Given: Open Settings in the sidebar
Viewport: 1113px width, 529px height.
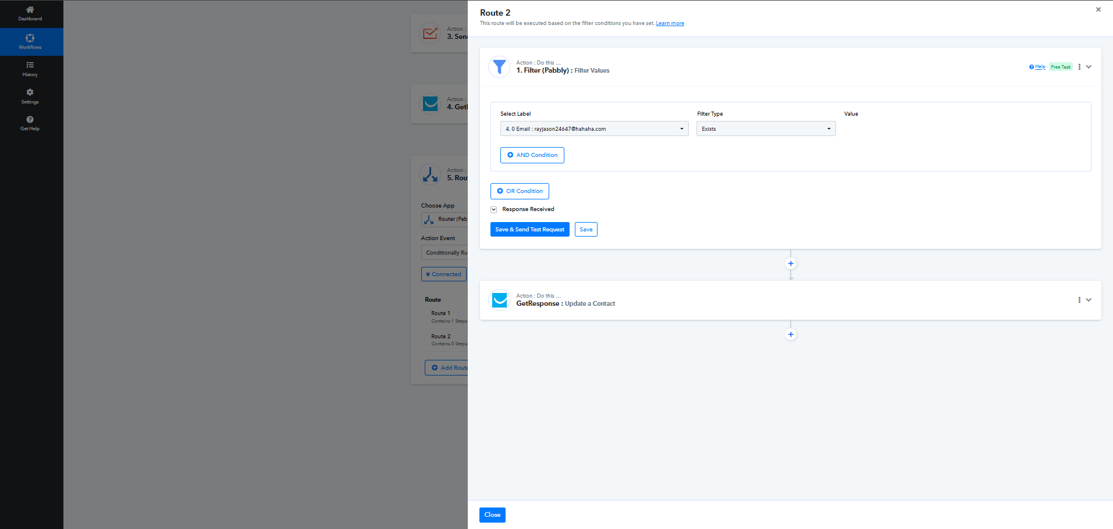Looking at the screenshot, I should [x=30, y=96].
